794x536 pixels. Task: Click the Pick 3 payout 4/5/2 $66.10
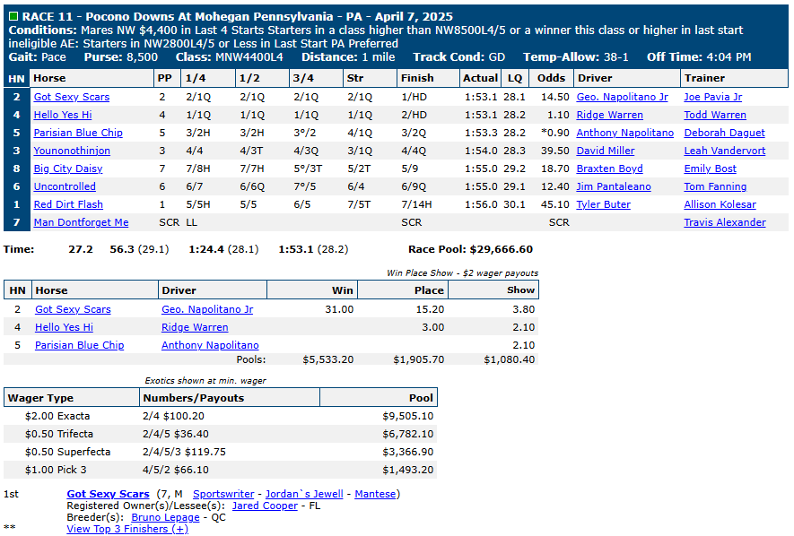coord(176,470)
